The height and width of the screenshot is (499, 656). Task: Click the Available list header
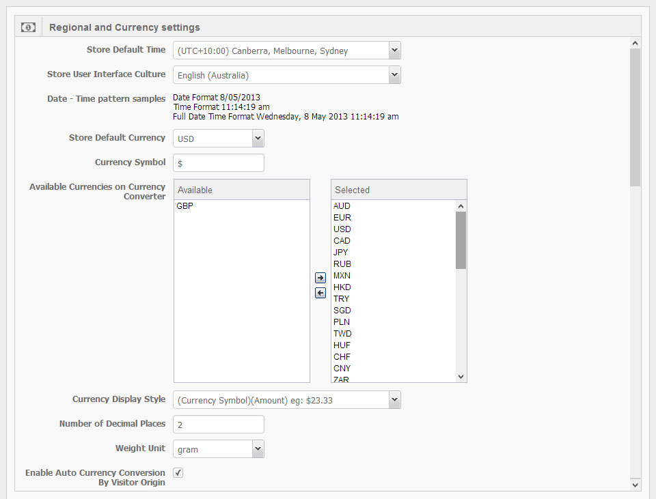click(x=242, y=190)
